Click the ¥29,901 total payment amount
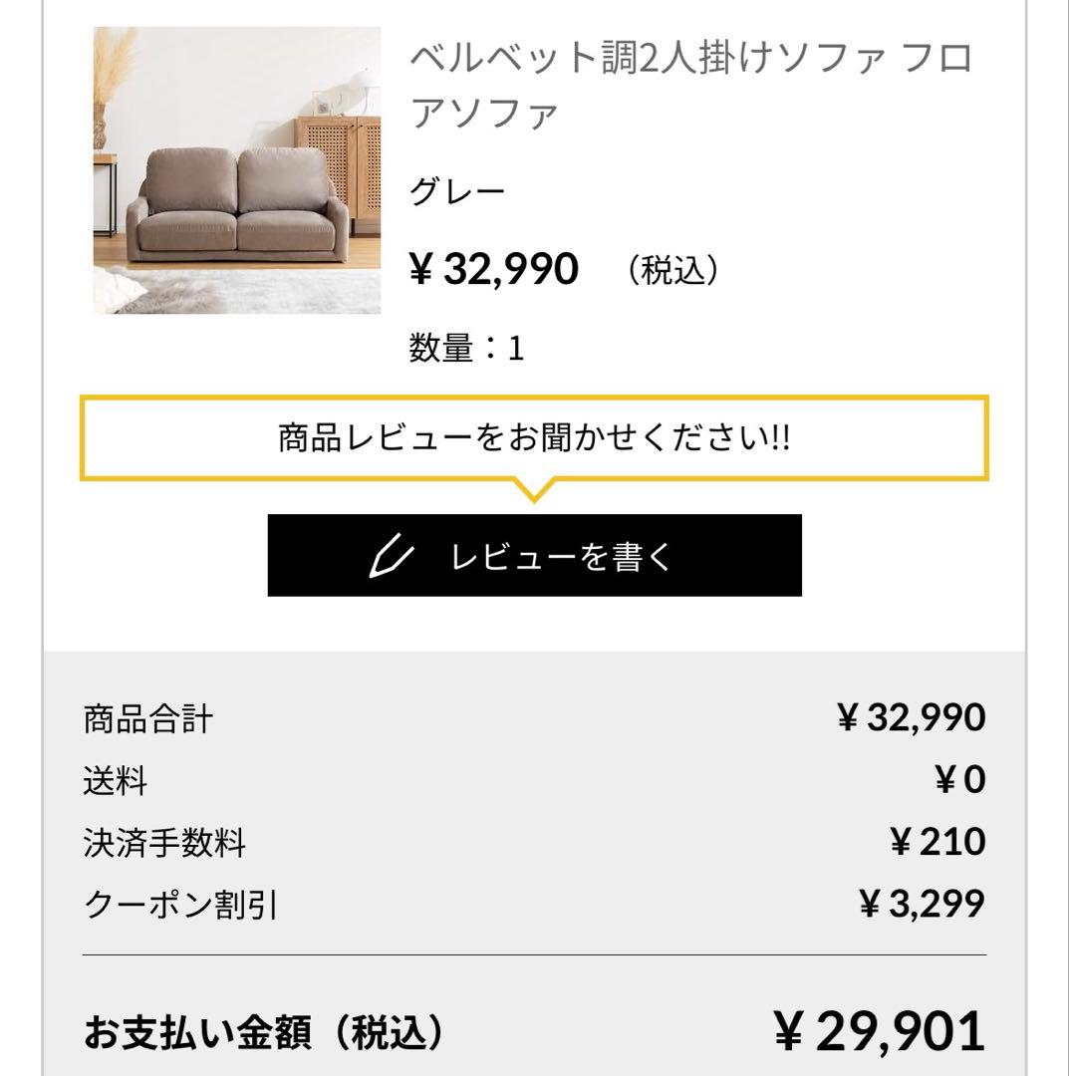Image resolution: width=1069 pixels, height=1076 pixels. [880, 1032]
